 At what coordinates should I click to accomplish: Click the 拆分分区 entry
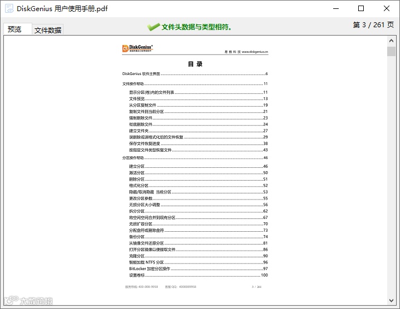[198, 211]
